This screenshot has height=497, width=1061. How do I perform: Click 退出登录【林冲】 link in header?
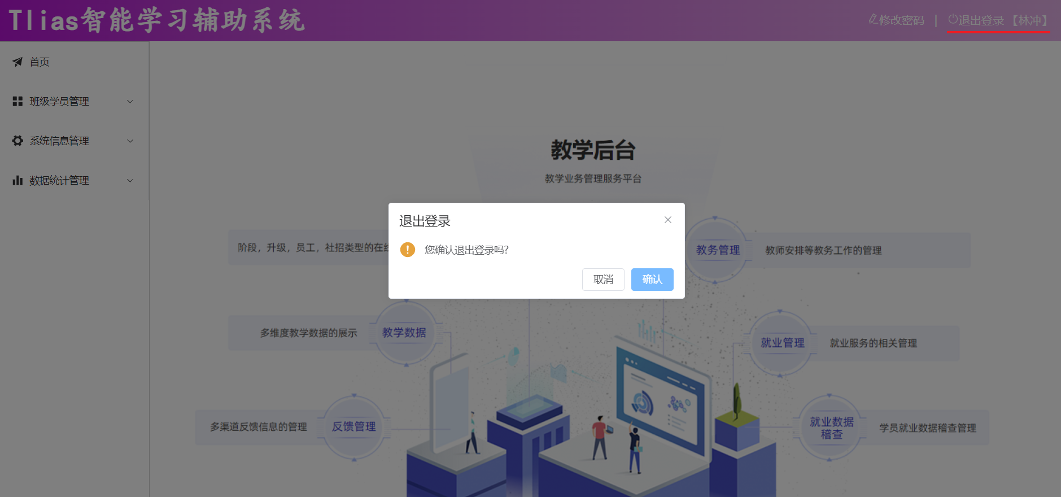1004,20
